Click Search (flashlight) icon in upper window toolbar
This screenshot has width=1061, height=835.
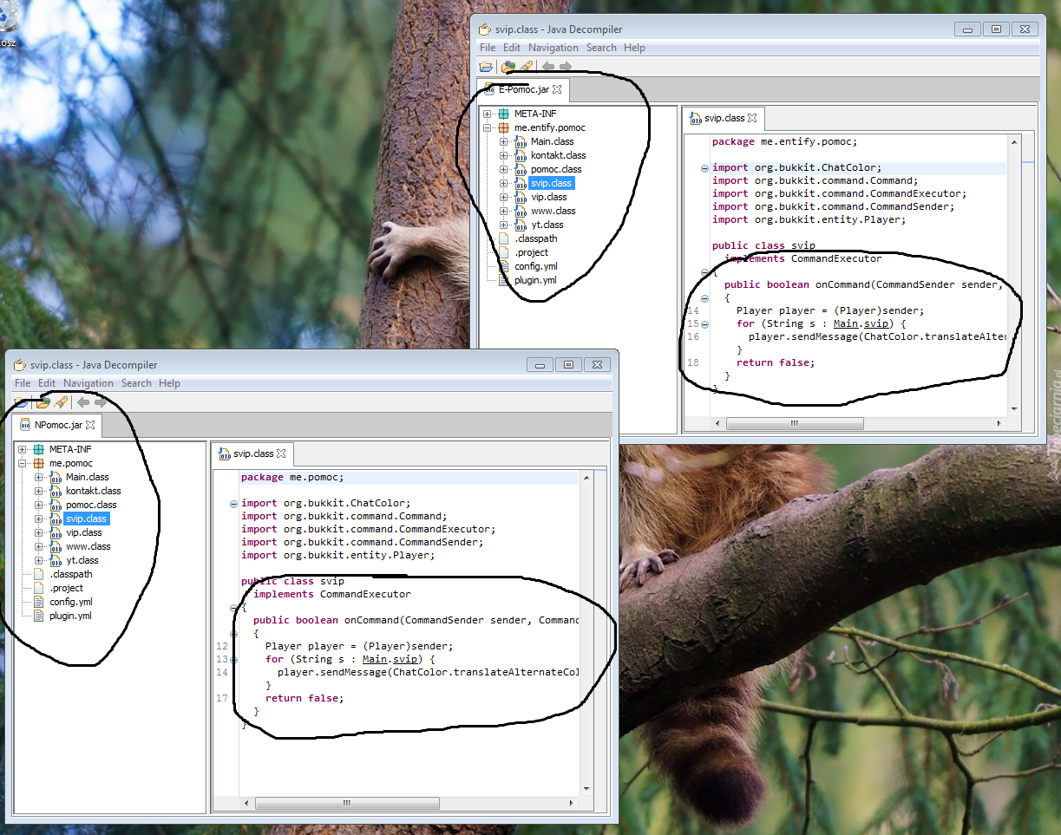[526, 66]
